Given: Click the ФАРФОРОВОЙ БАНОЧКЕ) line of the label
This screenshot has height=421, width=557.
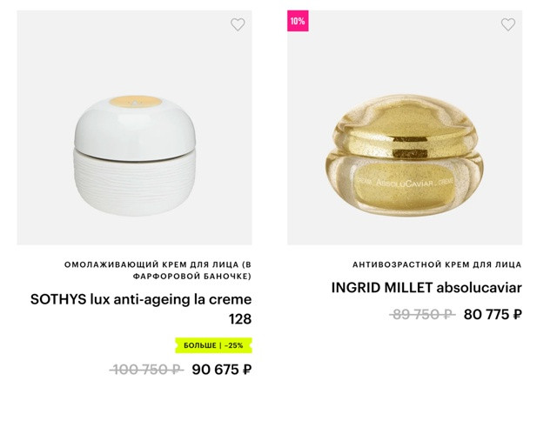Looking at the screenshot, I should (x=192, y=276).
